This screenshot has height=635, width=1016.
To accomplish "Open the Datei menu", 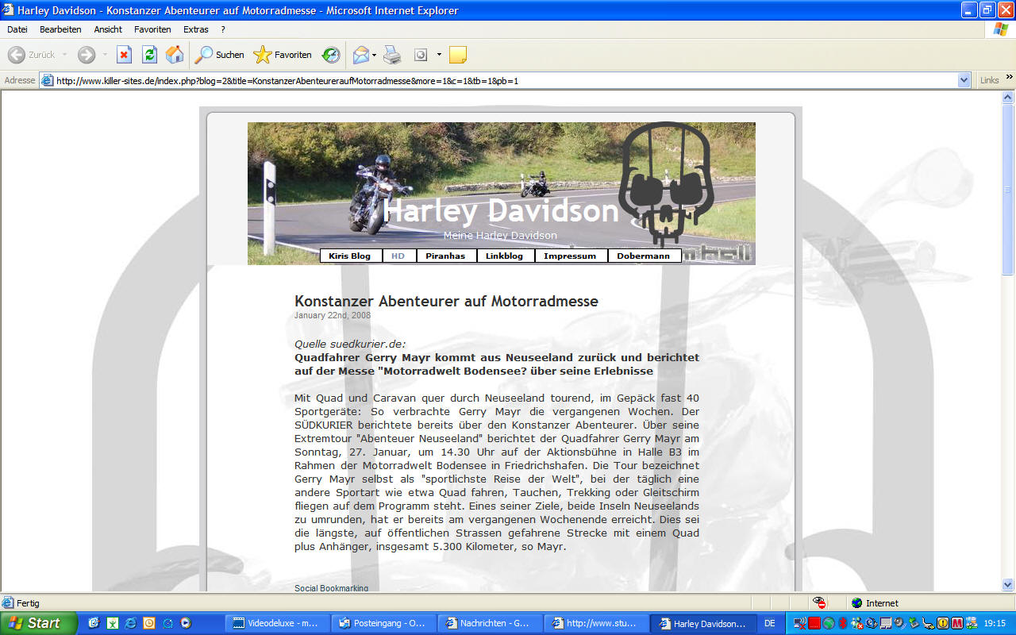I will [17, 29].
